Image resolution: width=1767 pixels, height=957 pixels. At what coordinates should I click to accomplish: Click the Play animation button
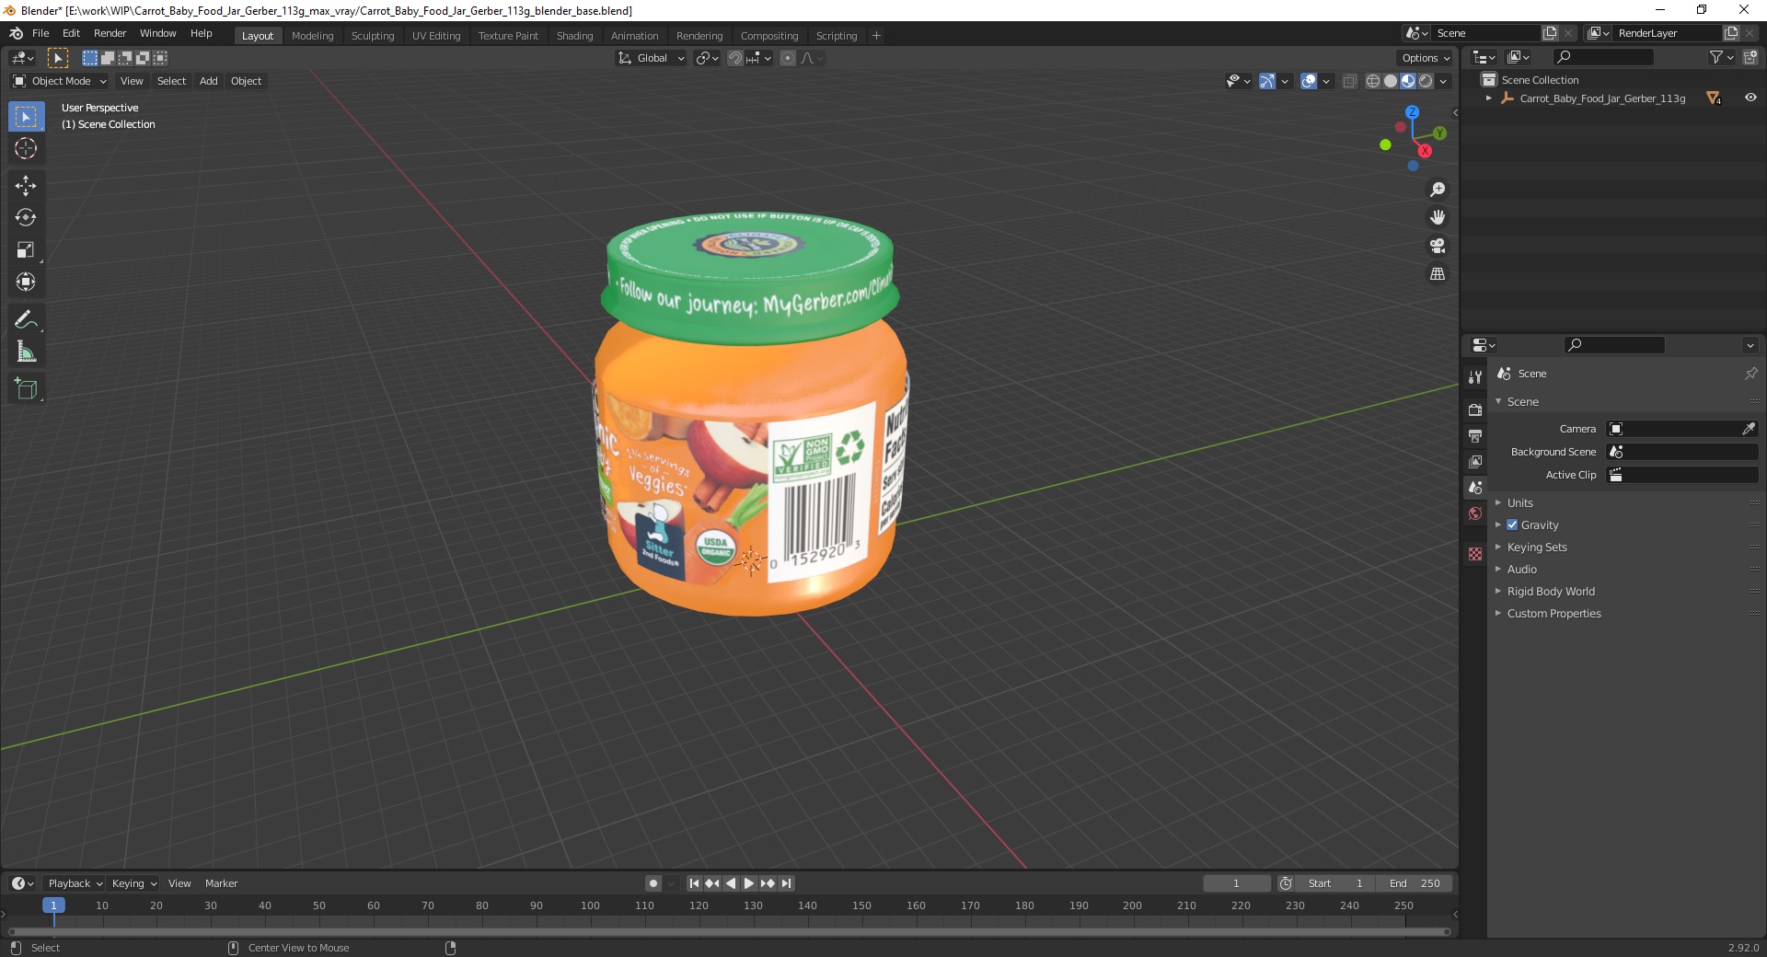(x=749, y=883)
